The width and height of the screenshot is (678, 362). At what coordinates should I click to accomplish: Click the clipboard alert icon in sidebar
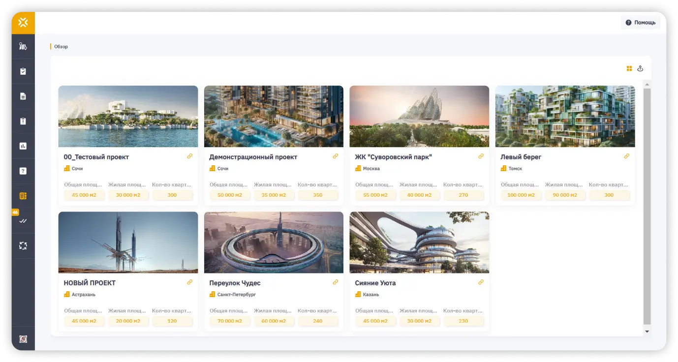click(23, 121)
